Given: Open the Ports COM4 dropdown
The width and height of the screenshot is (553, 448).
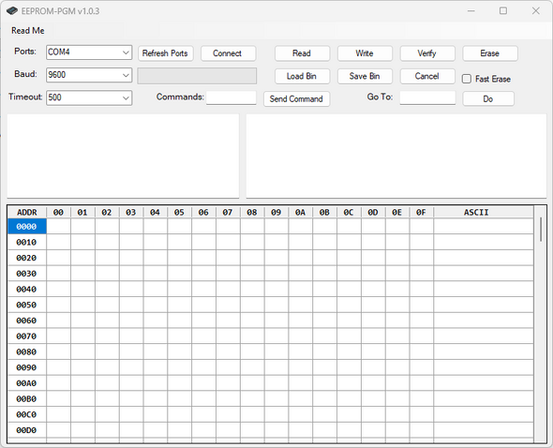Looking at the screenshot, I should click(x=89, y=52).
